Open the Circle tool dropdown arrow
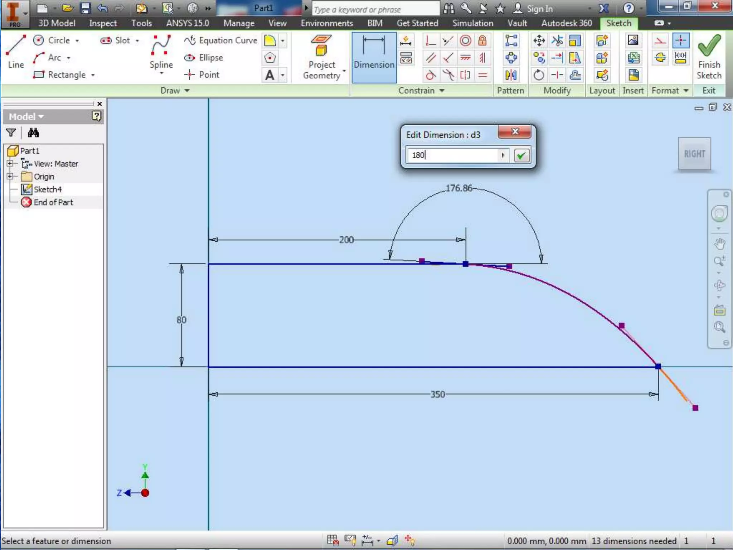The width and height of the screenshot is (733, 550). coord(77,40)
